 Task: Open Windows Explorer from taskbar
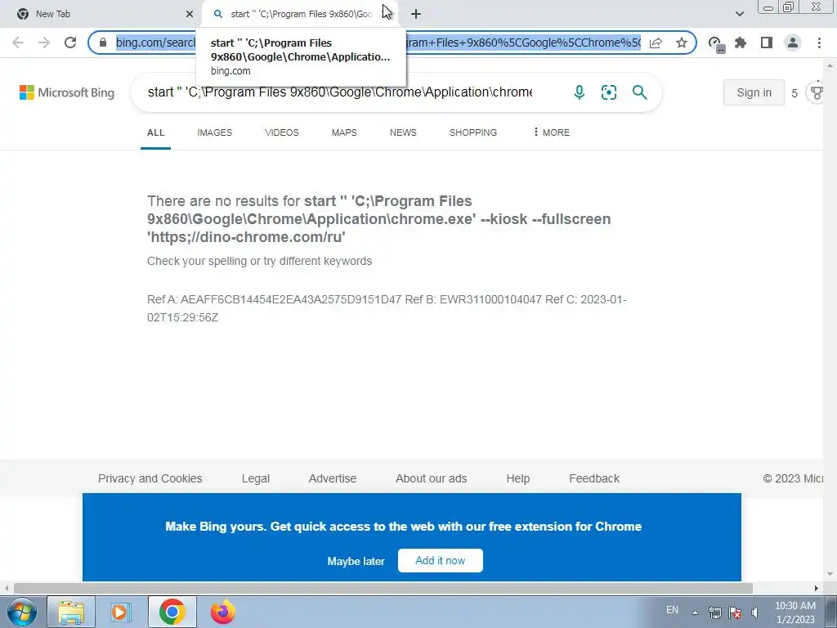point(71,612)
